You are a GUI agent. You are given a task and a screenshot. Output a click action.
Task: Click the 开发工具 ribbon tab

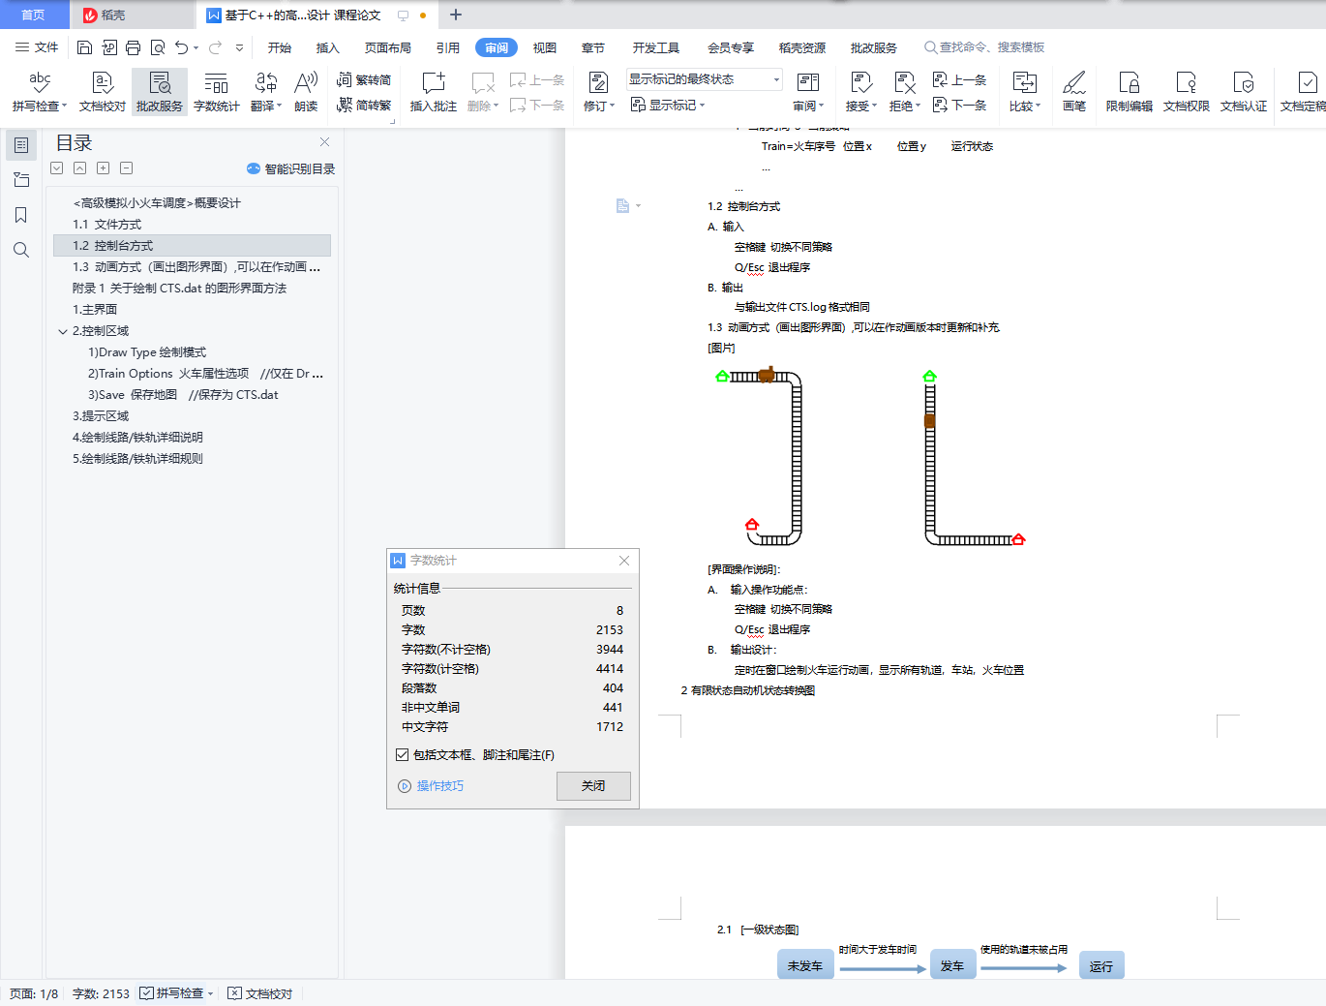[x=656, y=47]
